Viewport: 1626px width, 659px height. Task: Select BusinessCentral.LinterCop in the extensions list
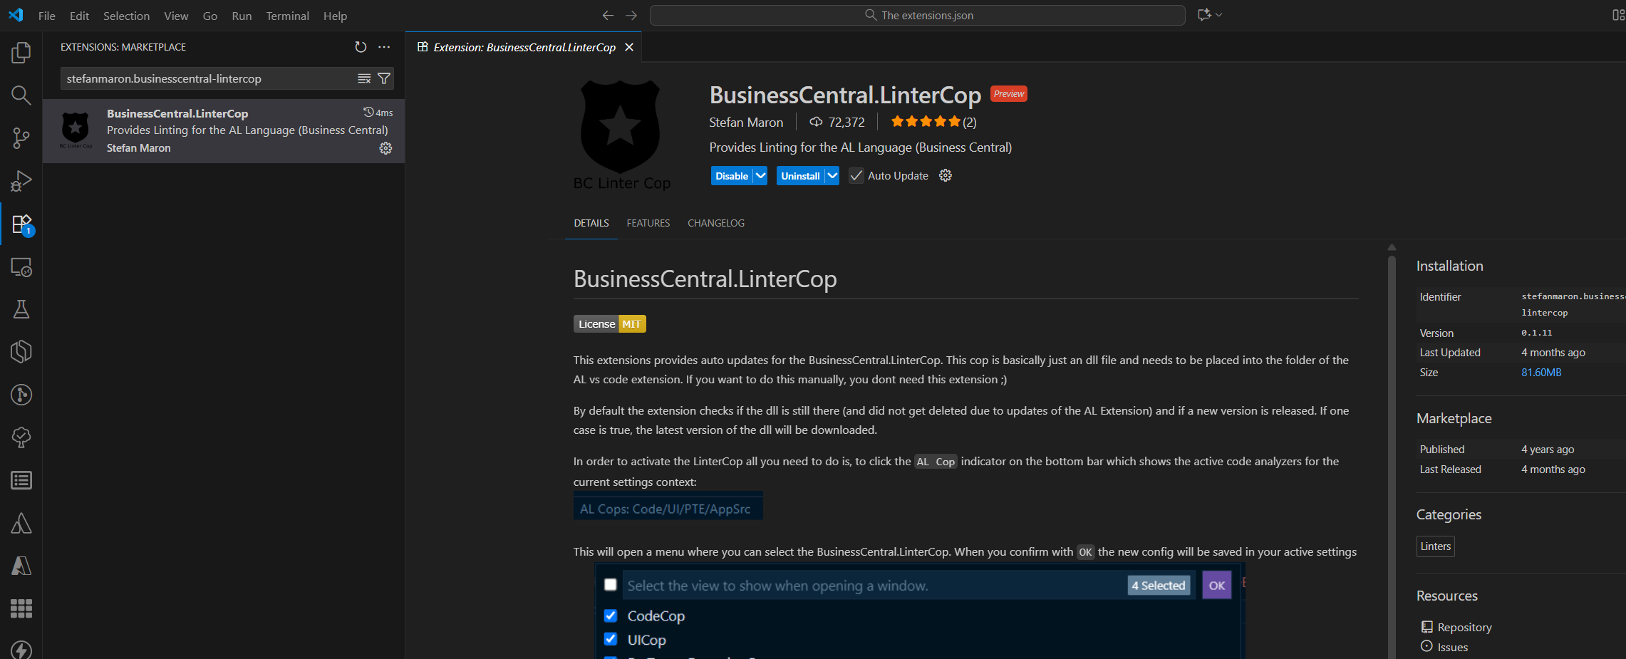[x=224, y=131]
